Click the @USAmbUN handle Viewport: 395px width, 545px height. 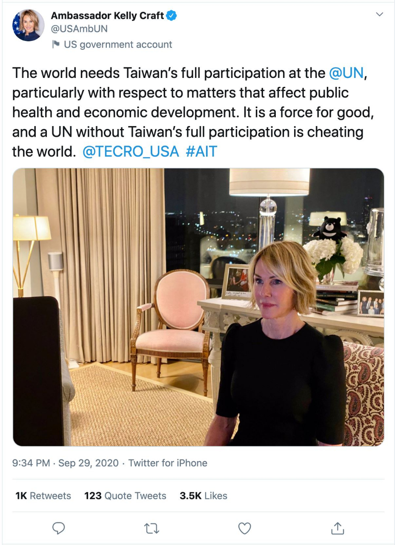[x=79, y=29]
